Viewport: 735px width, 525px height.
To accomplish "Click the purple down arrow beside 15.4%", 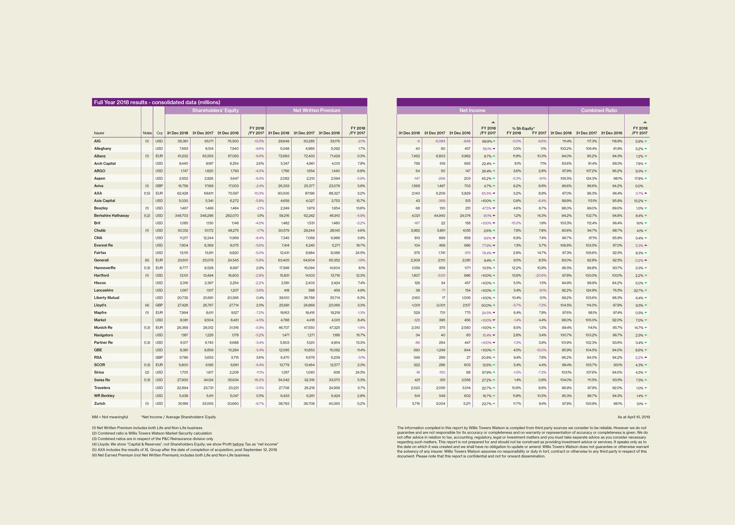I will click(x=494, y=335).
